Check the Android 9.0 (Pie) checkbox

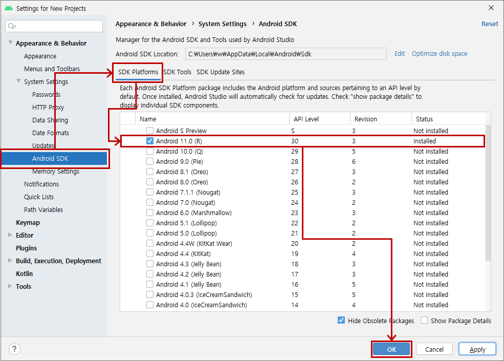point(150,161)
